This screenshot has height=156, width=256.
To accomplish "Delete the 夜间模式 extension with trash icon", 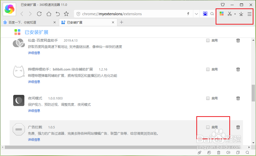I will (x=238, y=98).
